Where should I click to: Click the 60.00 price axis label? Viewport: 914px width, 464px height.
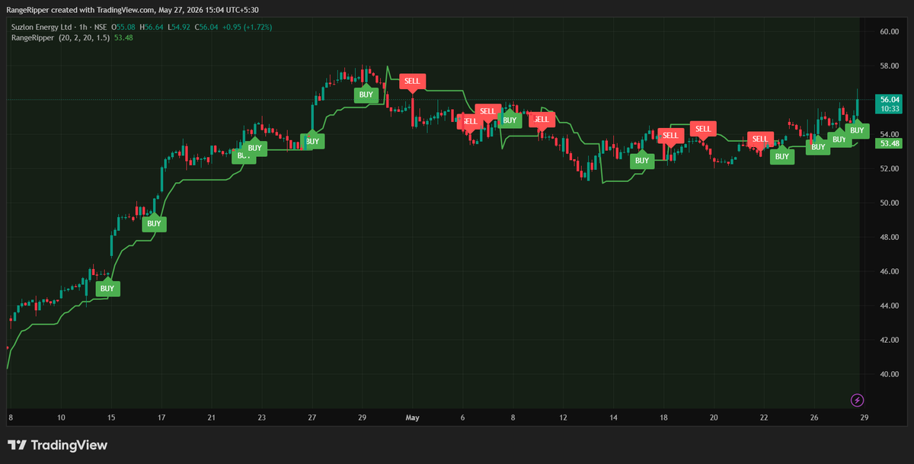[x=890, y=31]
